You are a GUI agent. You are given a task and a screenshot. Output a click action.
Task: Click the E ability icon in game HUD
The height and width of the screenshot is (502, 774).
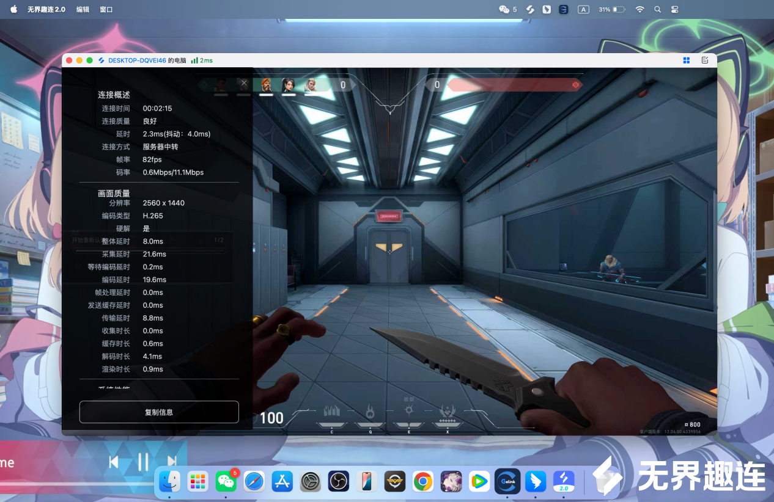coord(408,410)
